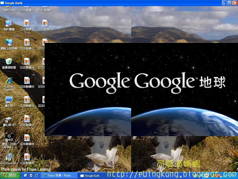Open the IZ3D教學01 file
Viewport: 238px width, 179px height.
click(x=27, y=9)
